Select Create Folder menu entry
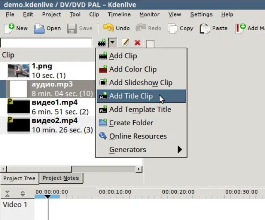 point(141,123)
